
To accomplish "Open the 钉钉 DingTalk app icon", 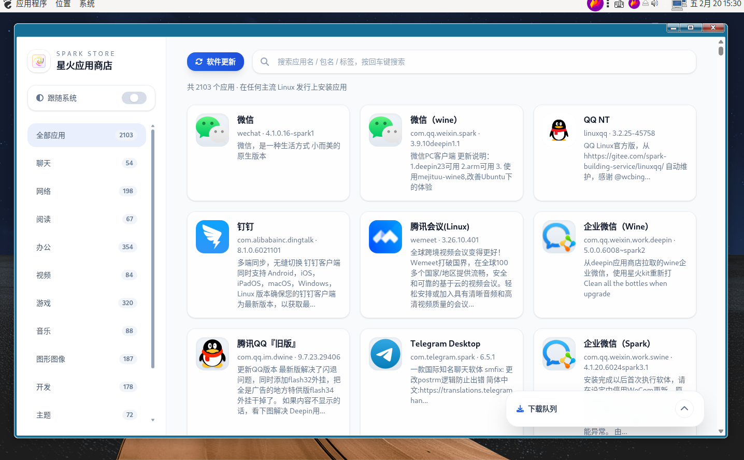I will (212, 237).
